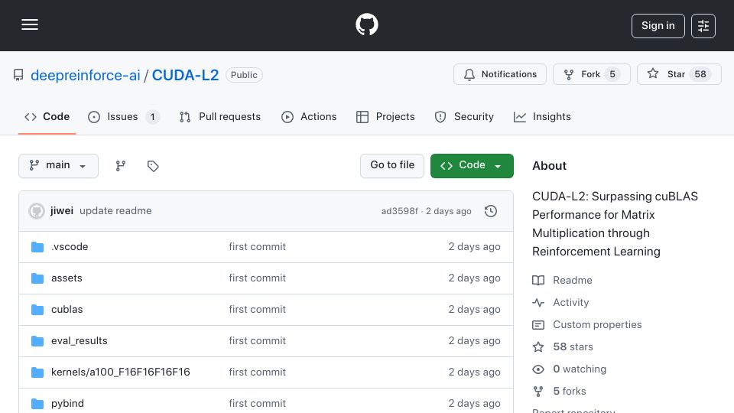Click the Issues counter badge showing 1
The height and width of the screenshot is (413, 734).
click(x=152, y=116)
